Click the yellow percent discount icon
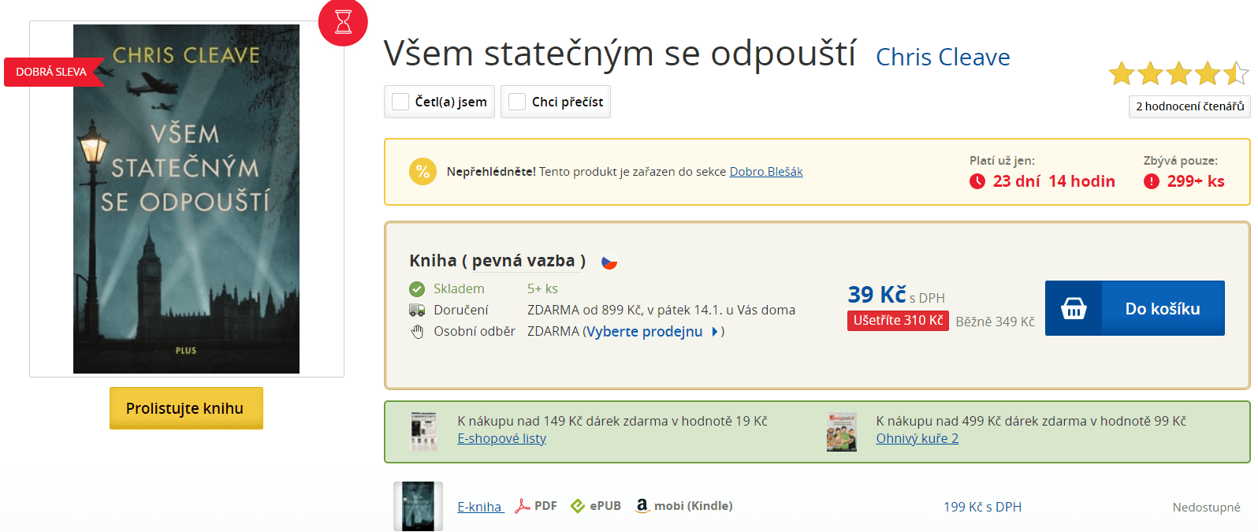This screenshot has height=532, width=1258. tap(422, 171)
